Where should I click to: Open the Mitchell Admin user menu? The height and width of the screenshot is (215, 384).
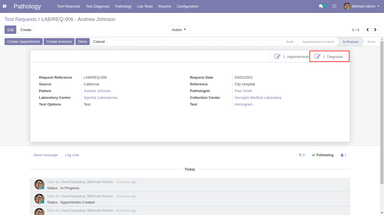(362, 6)
